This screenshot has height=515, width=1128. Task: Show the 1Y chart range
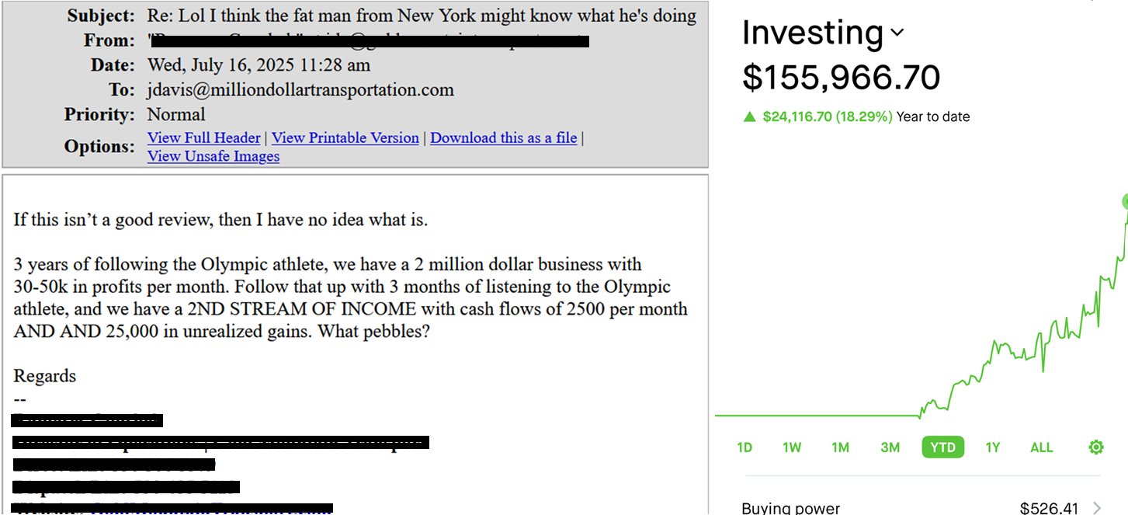point(992,447)
